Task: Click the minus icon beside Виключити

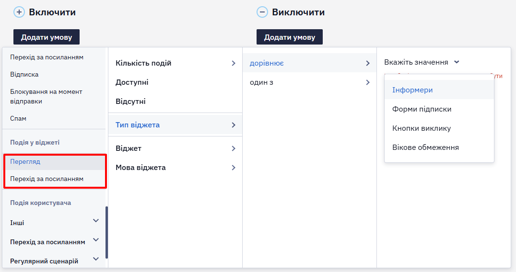Action: (262, 12)
